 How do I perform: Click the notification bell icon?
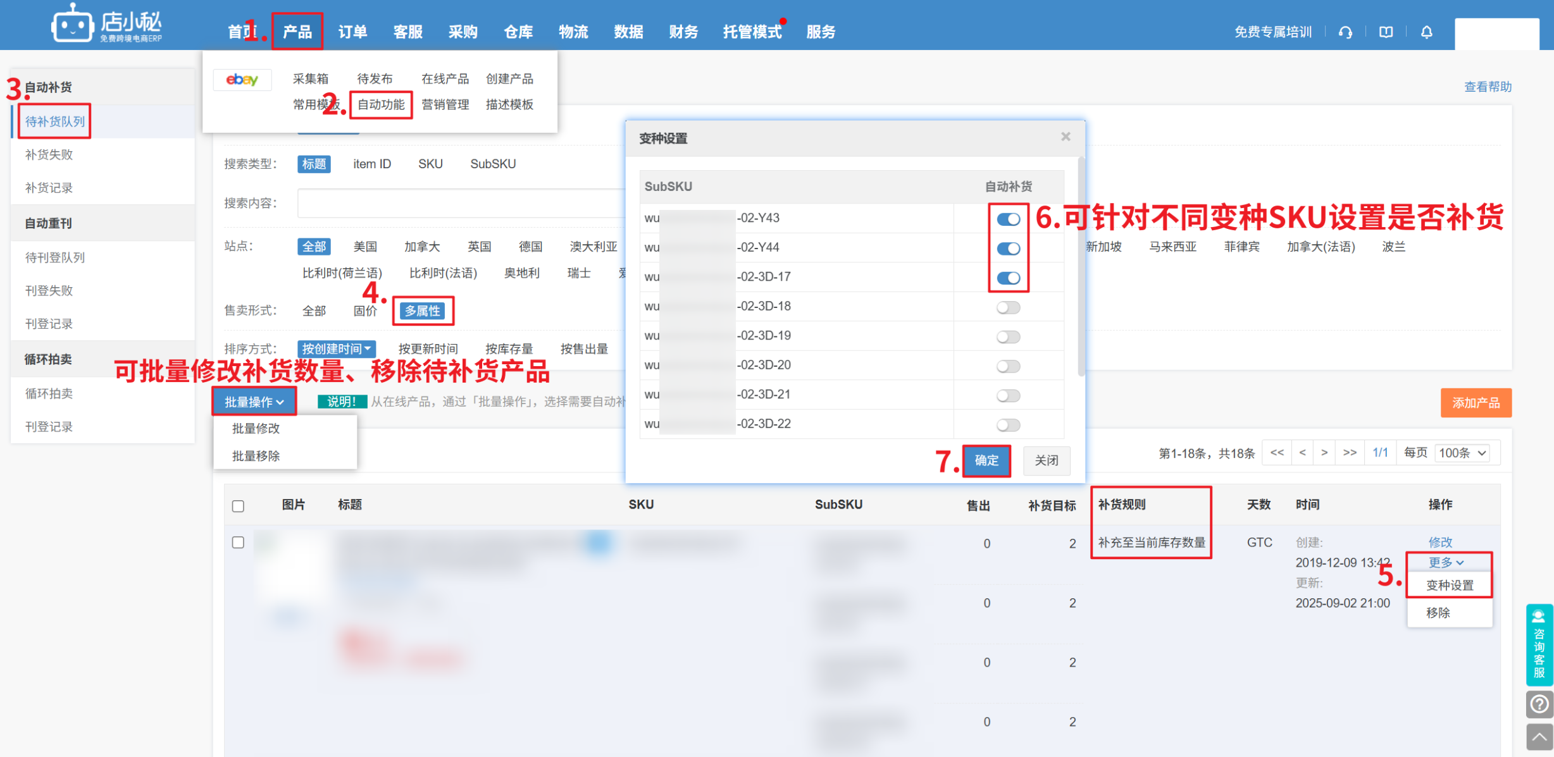point(1426,32)
